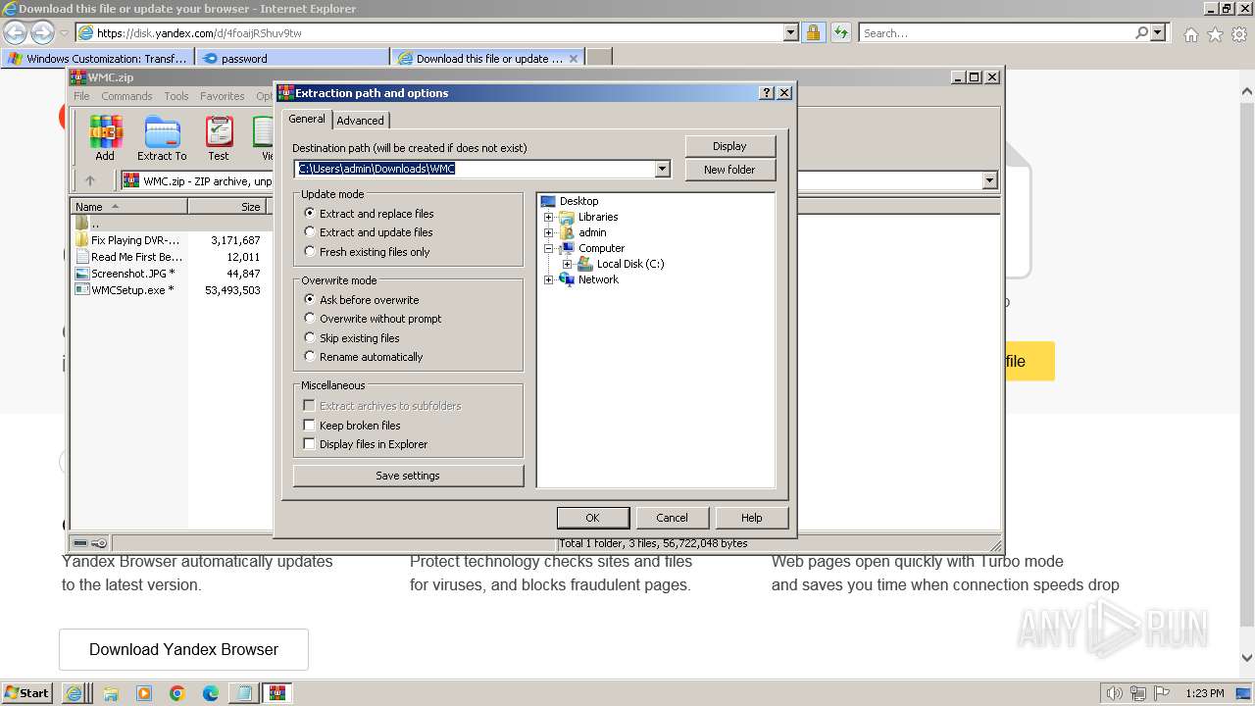Switch to the General tab
1255x706 pixels.
[307, 119]
